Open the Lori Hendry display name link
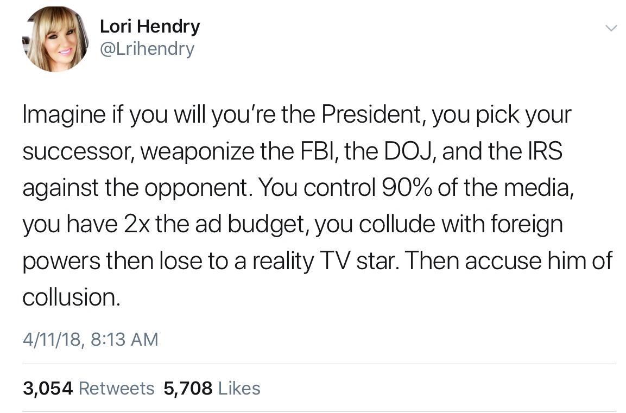The image size is (626, 413). click(150, 26)
